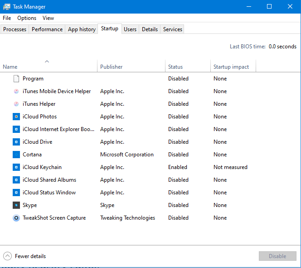Switch to the Users tab

click(130, 29)
